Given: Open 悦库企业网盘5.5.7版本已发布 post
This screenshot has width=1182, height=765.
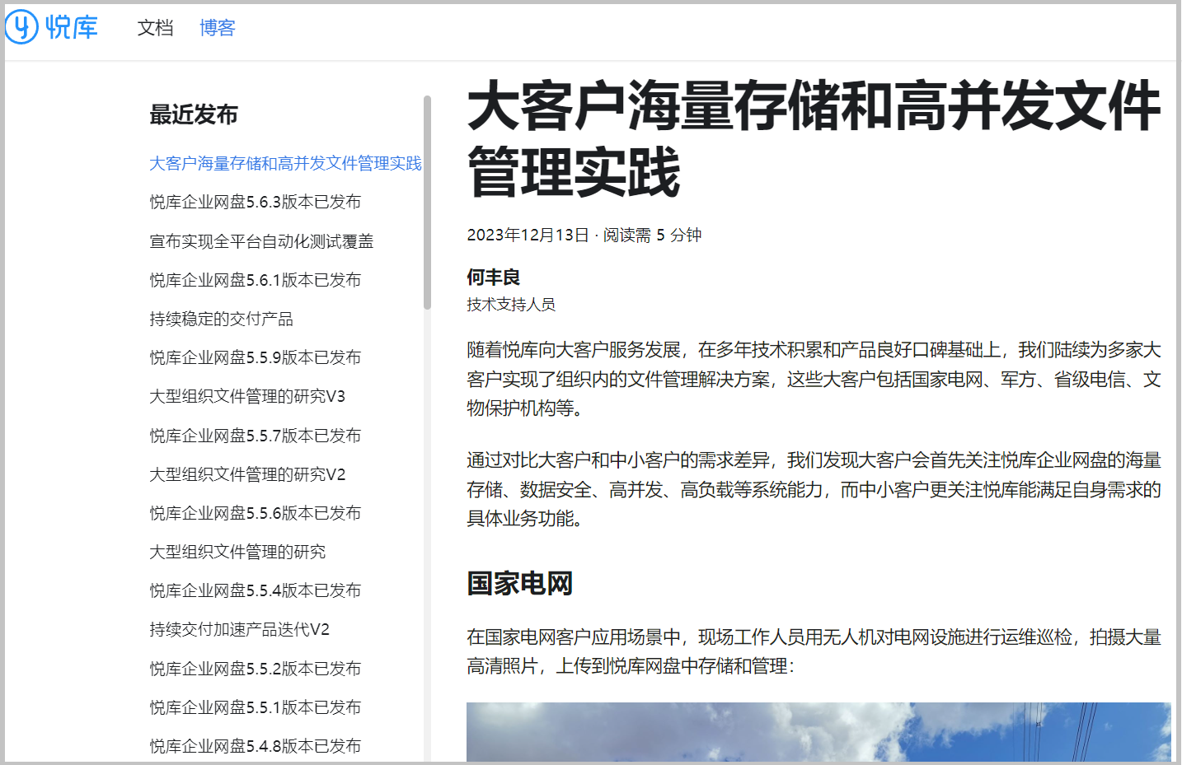Looking at the screenshot, I should (x=255, y=436).
